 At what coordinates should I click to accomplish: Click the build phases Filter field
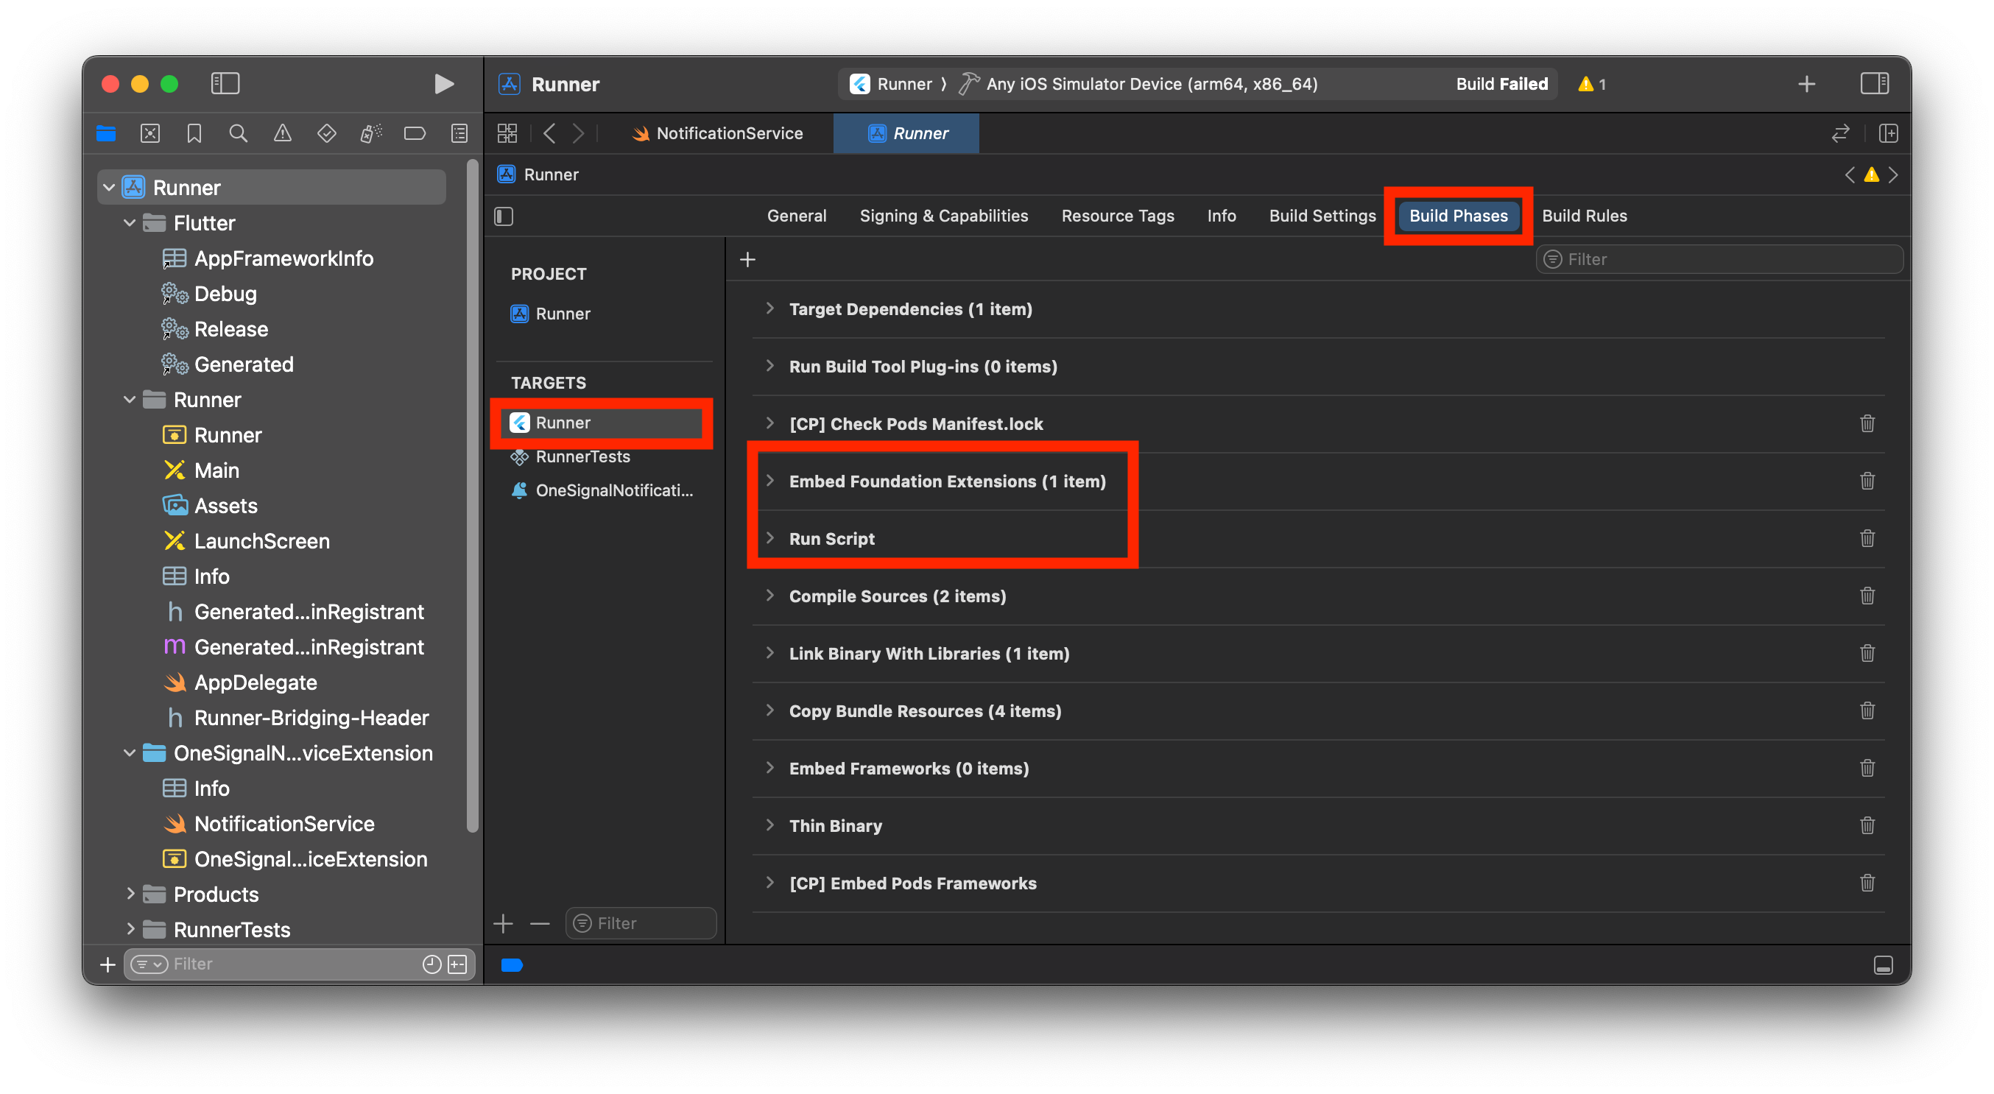1719,259
